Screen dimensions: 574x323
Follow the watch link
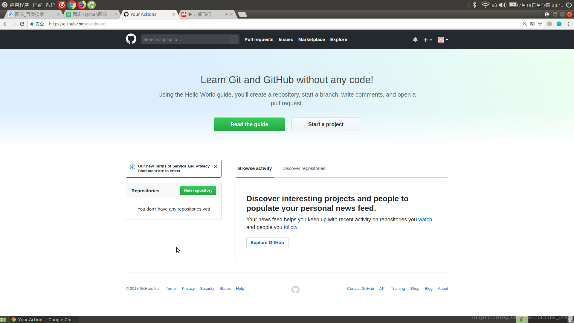[x=425, y=220]
